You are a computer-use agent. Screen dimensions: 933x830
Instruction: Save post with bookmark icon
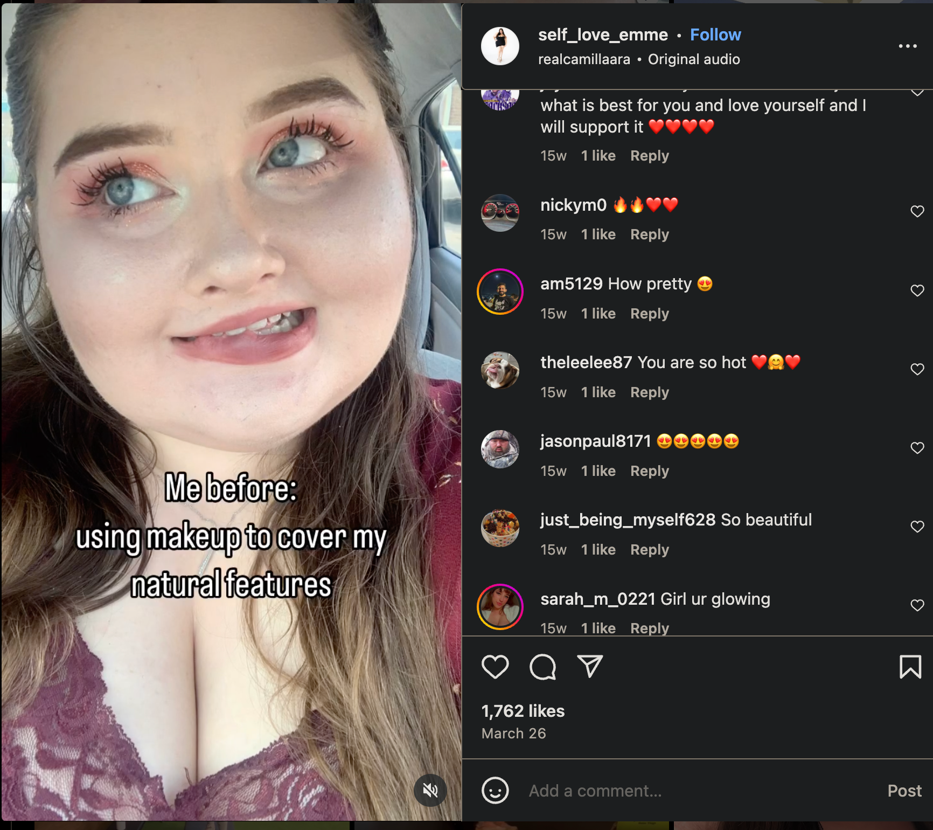tap(910, 667)
